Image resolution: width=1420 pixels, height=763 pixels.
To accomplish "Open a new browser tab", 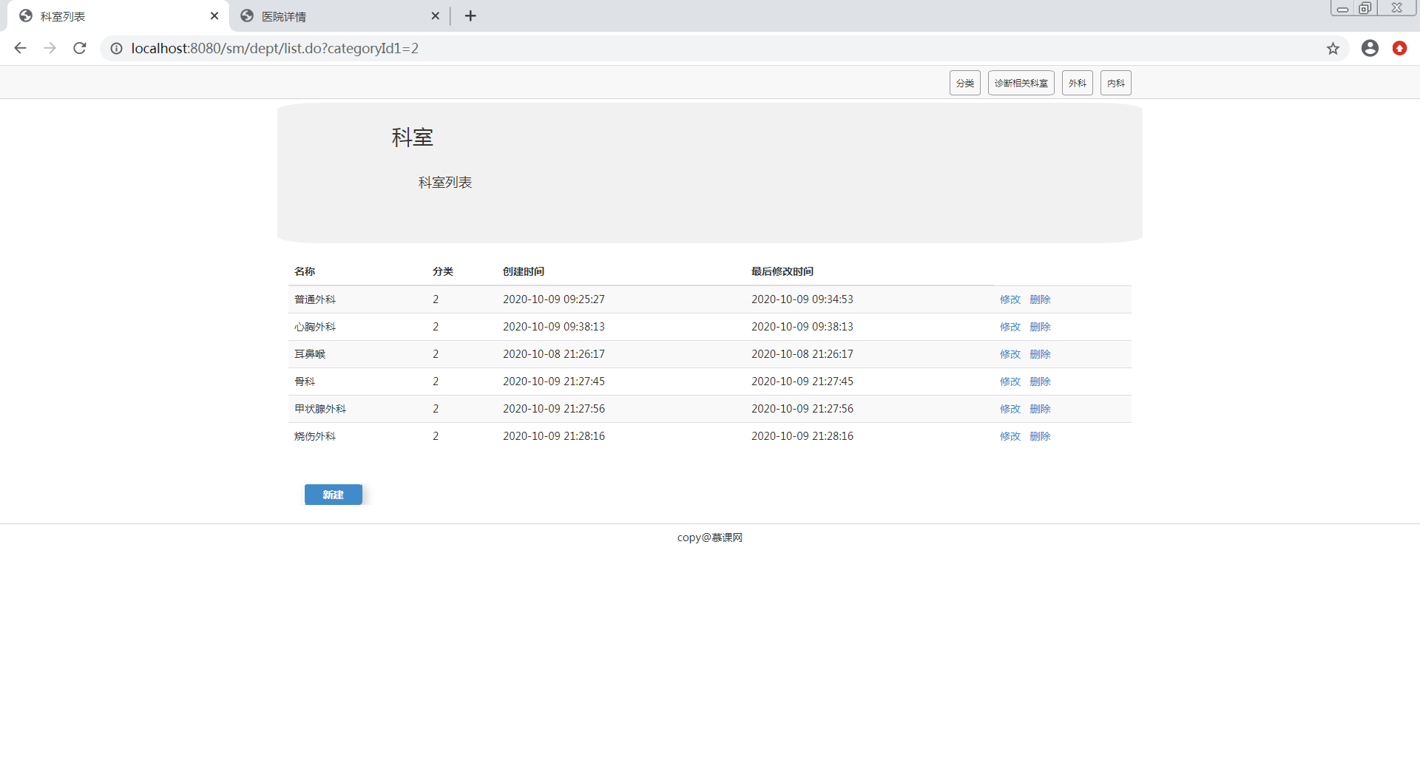I will (470, 16).
